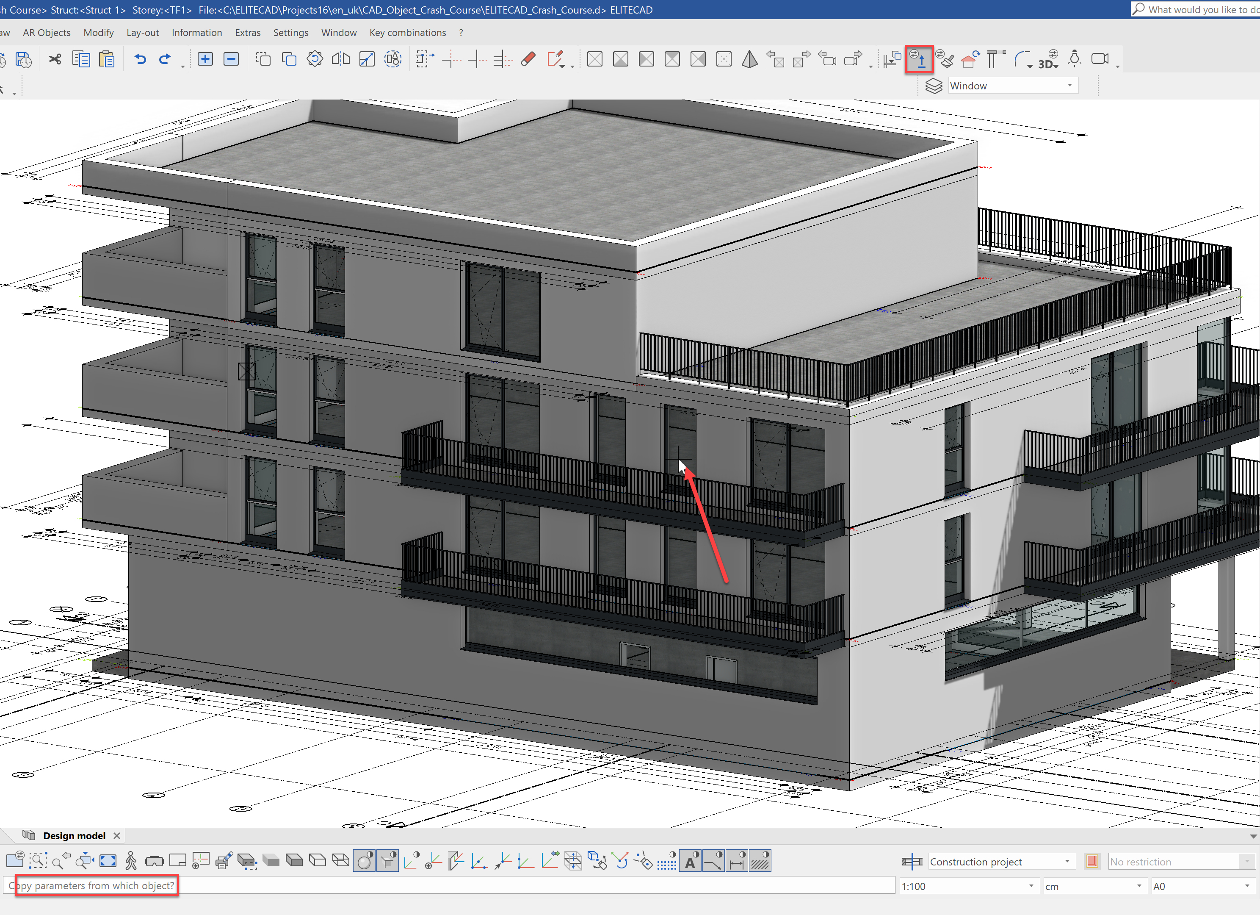Screen dimensions: 1260x915
Task: Click the Save with clock icon
Action: coord(23,59)
